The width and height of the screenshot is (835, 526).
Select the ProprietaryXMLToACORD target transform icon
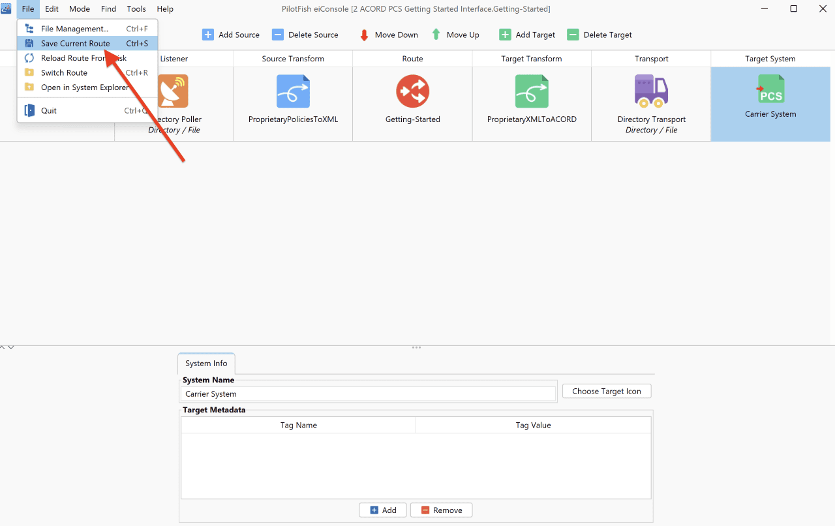(x=532, y=91)
